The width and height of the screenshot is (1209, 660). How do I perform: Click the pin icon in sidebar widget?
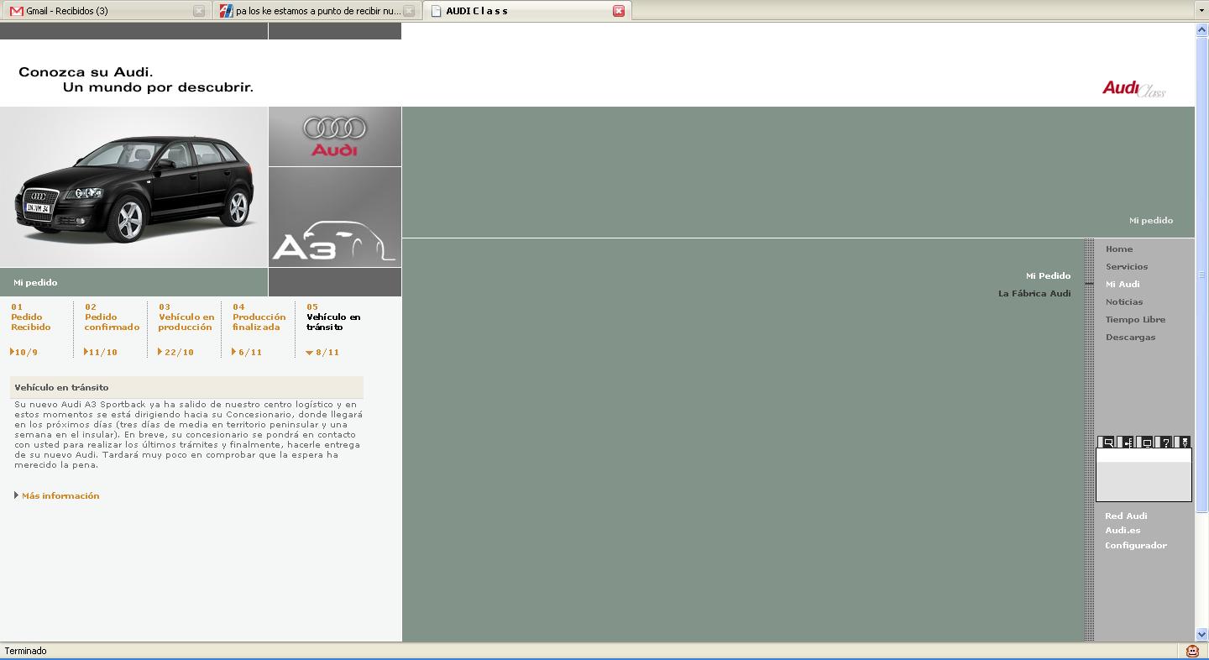pyautogui.click(x=1185, y=443)
